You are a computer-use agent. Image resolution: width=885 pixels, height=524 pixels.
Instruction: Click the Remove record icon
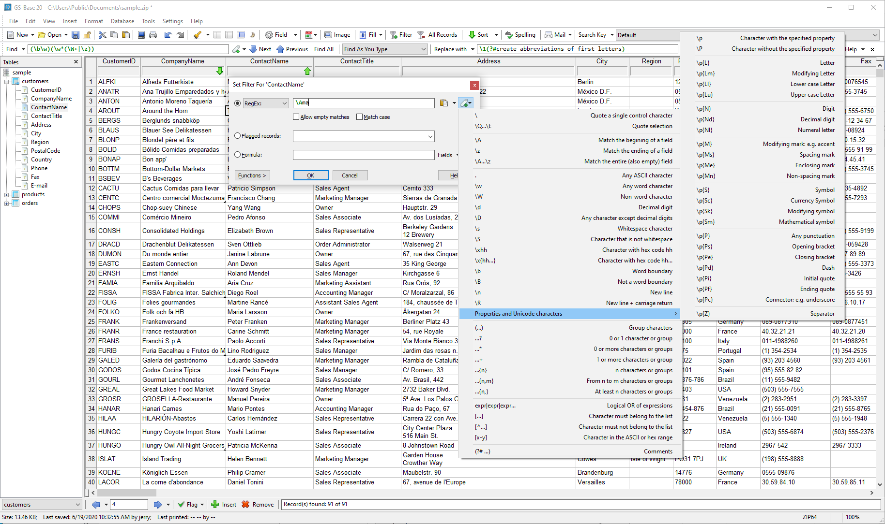pos(258,504)
